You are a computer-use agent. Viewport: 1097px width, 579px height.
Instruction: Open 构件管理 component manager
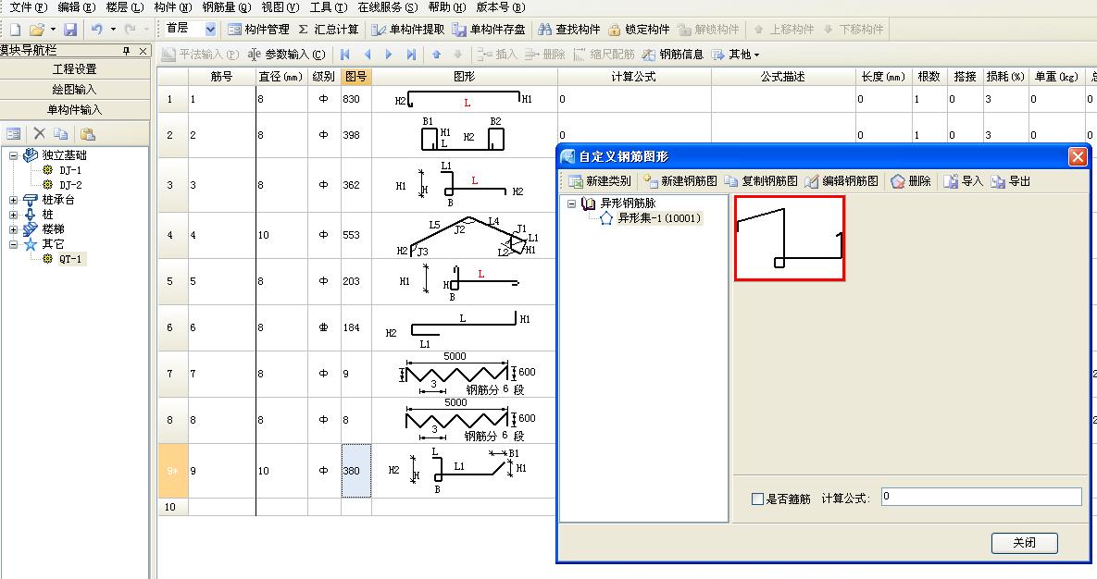(x=258, y=30)
